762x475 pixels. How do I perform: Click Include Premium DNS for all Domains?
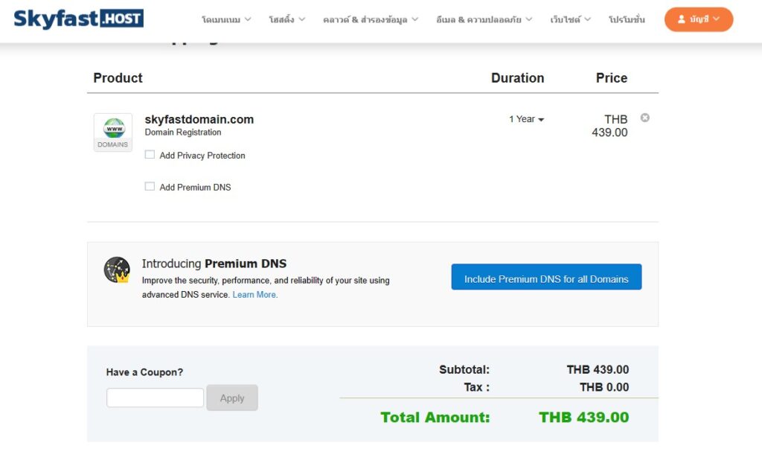click(x=546, y=277)
